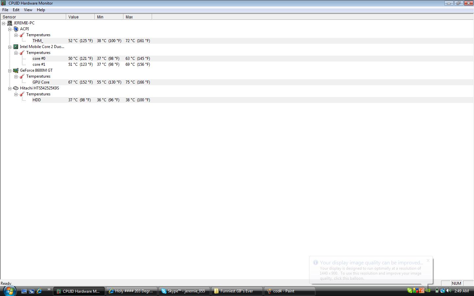Viewport: 474px width, 296px height.
Task: Close the display quality notification balloon
Action: 428,260
